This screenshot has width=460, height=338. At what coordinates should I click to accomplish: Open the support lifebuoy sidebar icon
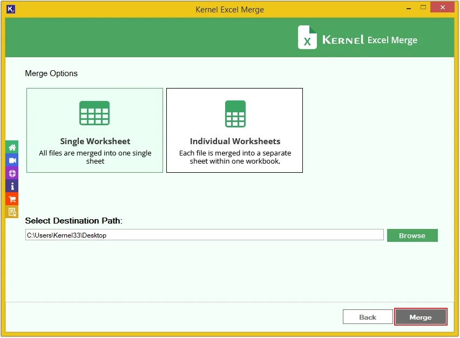coord(12,173)
